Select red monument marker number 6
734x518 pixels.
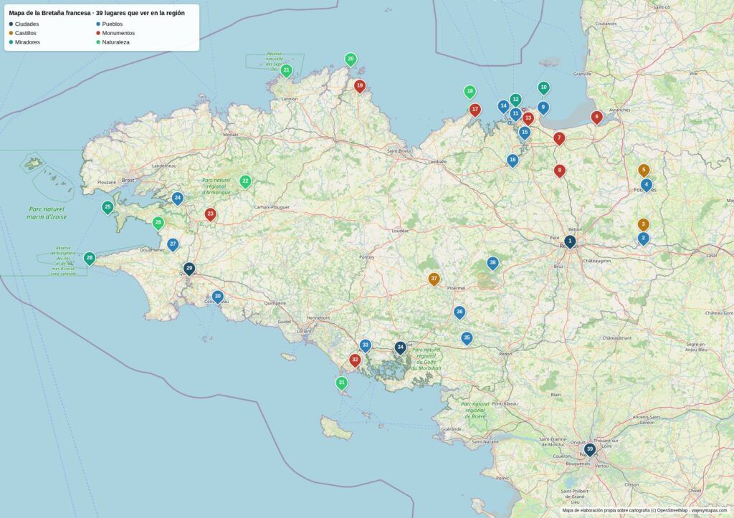(596, 117)
